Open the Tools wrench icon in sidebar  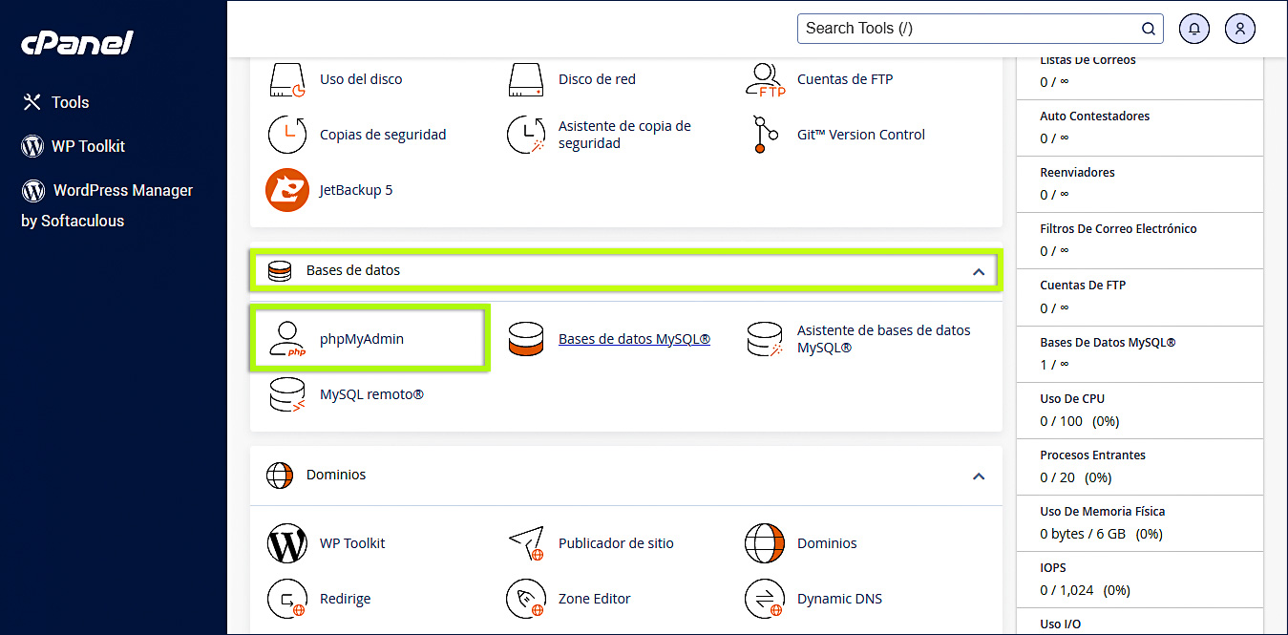[32, 102]
